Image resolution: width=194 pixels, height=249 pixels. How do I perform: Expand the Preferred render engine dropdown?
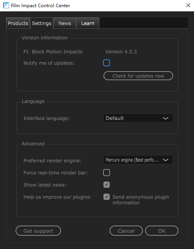(x=138, y=160)
